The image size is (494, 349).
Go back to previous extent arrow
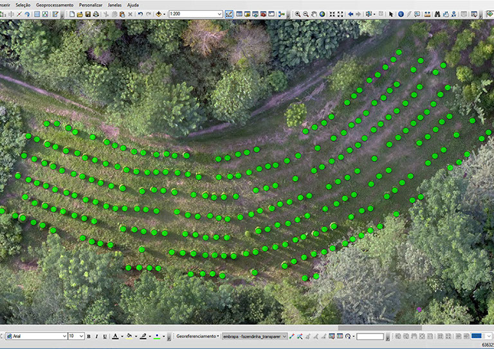pyautogui.click(x=351, y=14)
